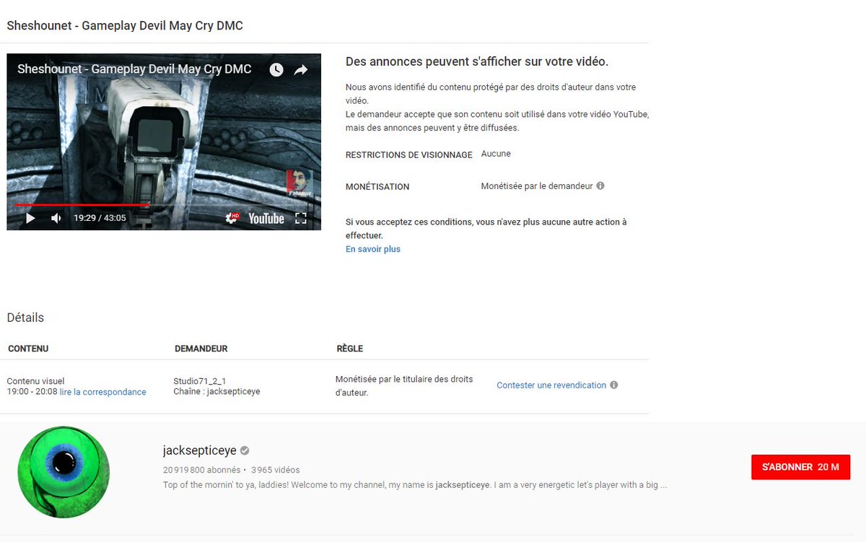
Task: Open the HD settings gear on player
Action: (232, 218)
